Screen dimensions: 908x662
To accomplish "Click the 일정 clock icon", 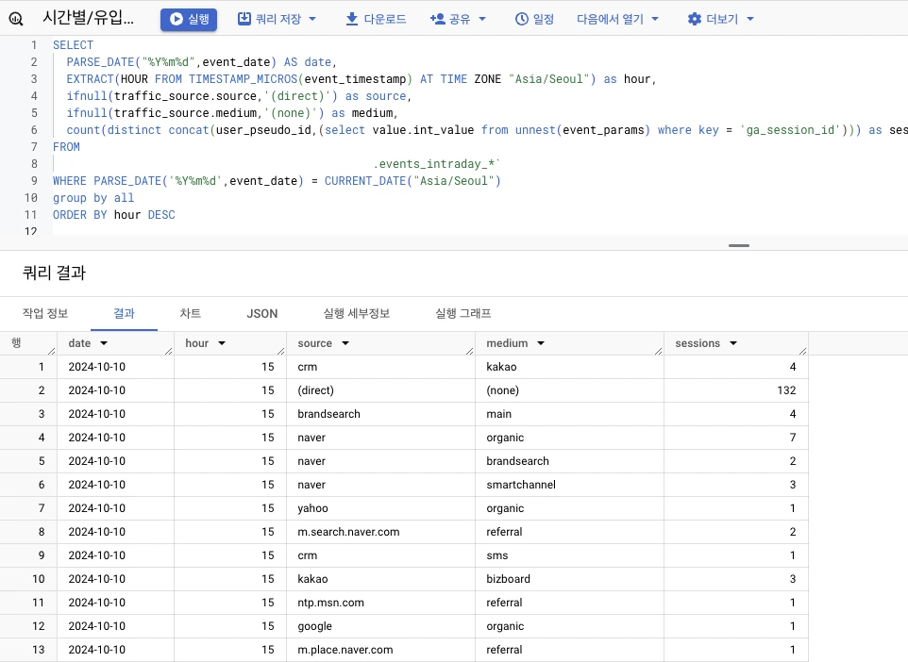I will [x=522, y=19].
